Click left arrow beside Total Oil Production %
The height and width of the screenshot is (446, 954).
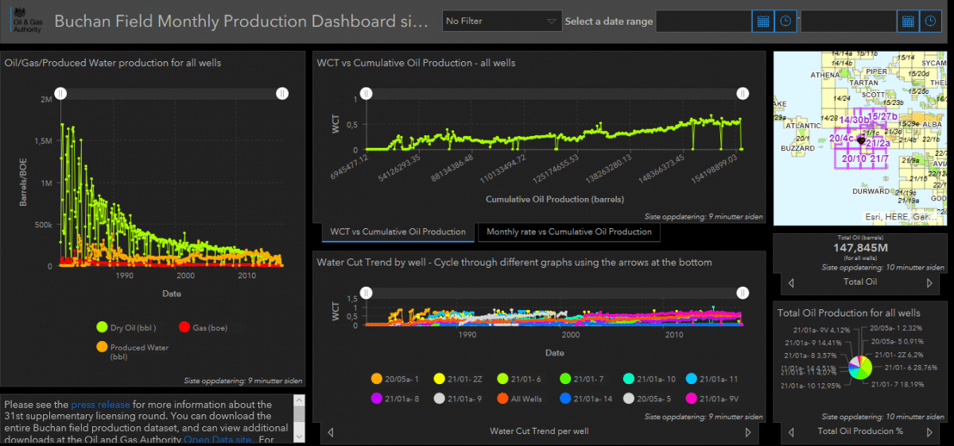tap(790, 432)
